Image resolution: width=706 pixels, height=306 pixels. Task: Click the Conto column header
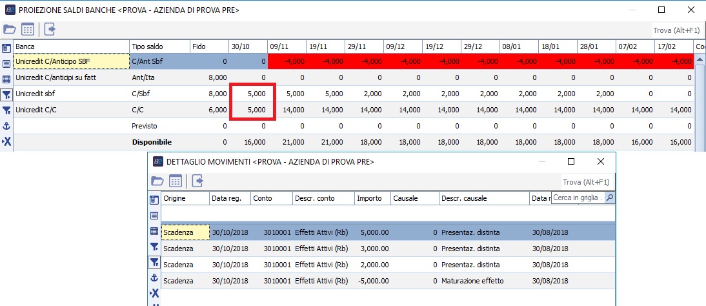click(x=272, y=198)
